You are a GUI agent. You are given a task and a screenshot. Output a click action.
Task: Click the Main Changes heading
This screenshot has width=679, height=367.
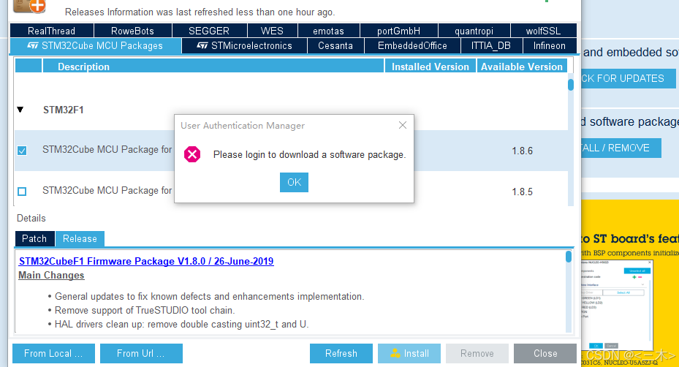click(x=51, y=275)
